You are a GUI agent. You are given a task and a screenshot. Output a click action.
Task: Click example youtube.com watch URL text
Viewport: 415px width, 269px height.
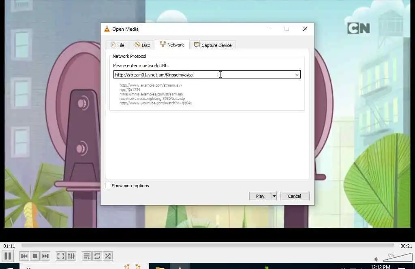pyautogui.click(x=156, y=103)
